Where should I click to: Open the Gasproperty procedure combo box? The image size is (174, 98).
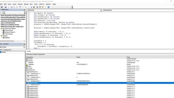coord(138,10)
